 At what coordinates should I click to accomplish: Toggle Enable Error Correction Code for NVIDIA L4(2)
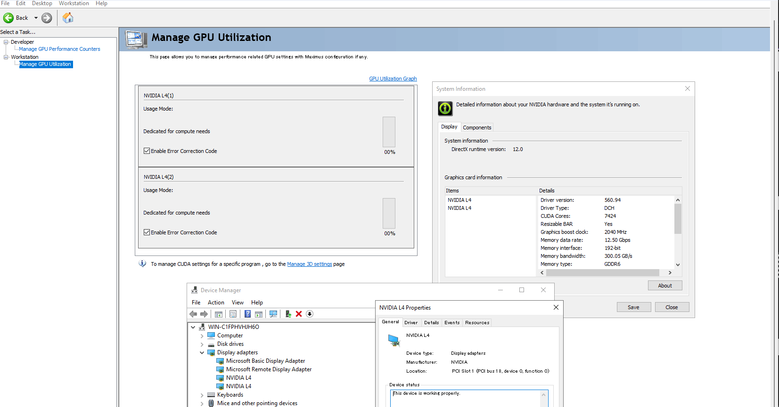coord(147,232)
